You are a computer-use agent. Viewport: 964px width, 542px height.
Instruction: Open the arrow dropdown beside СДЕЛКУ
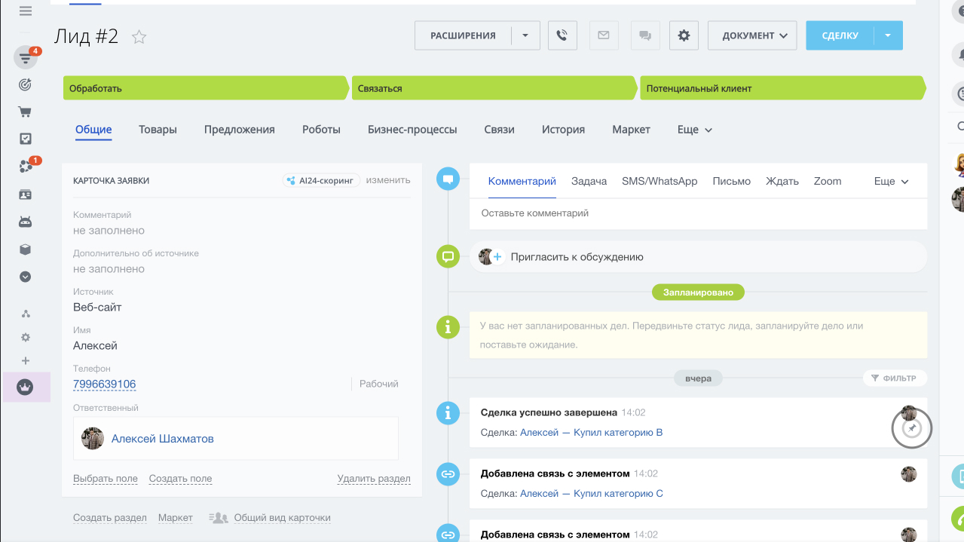click(x=888, y=35)
